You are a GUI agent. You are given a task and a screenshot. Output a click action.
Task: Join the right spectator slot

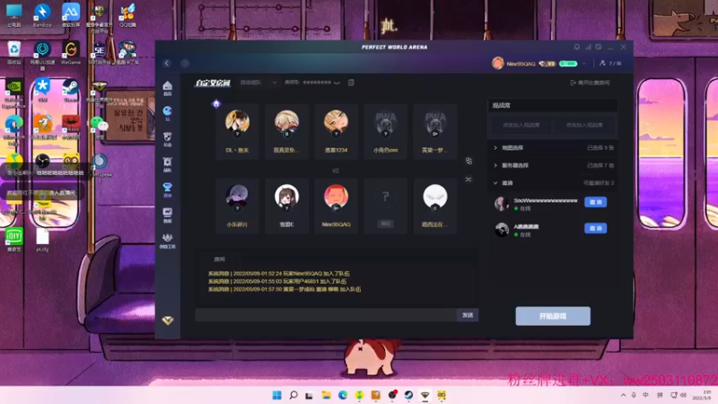(584, 125)
